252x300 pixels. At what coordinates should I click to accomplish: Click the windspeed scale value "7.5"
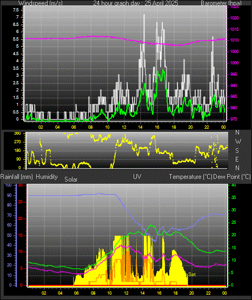[x=16, y=10]
